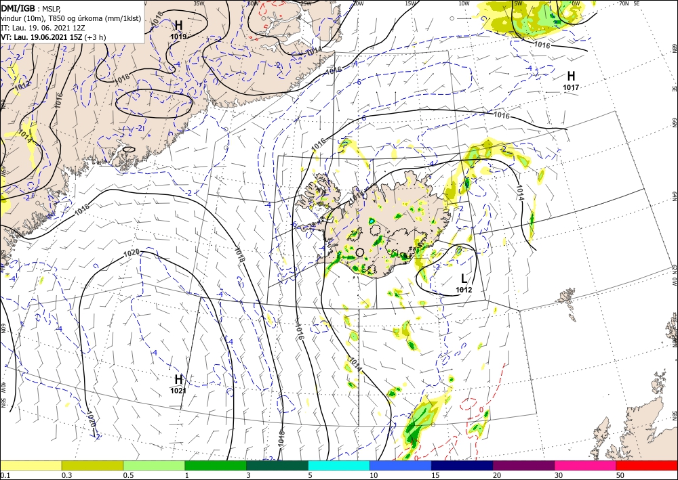This screenshot has width=678, height=480.
Task: Click the 'DMI/IGB : MSLP,' title text
Action: [32, 8]
